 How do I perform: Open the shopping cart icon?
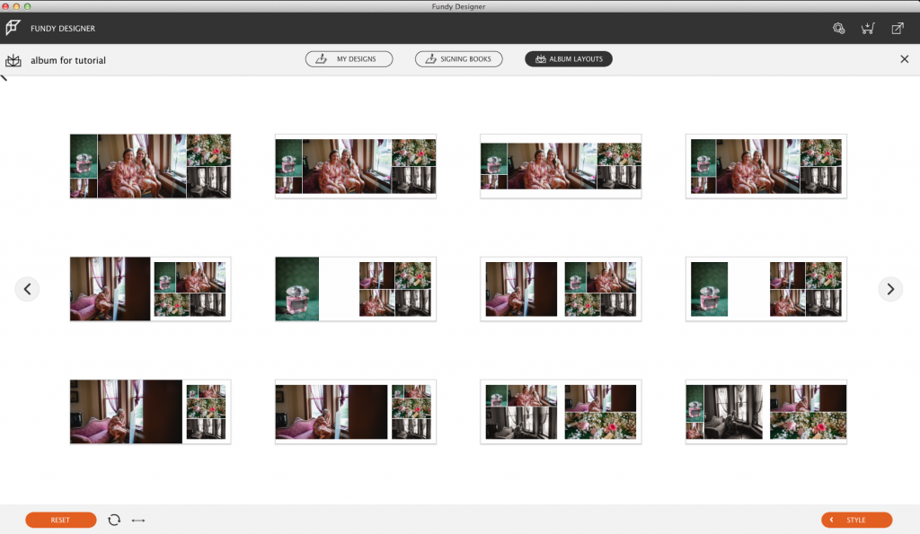click(x=868, y=28)
